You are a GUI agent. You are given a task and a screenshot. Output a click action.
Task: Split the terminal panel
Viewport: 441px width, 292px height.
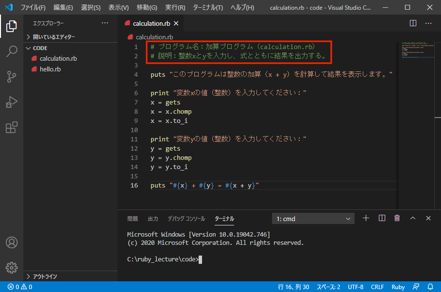382,218
